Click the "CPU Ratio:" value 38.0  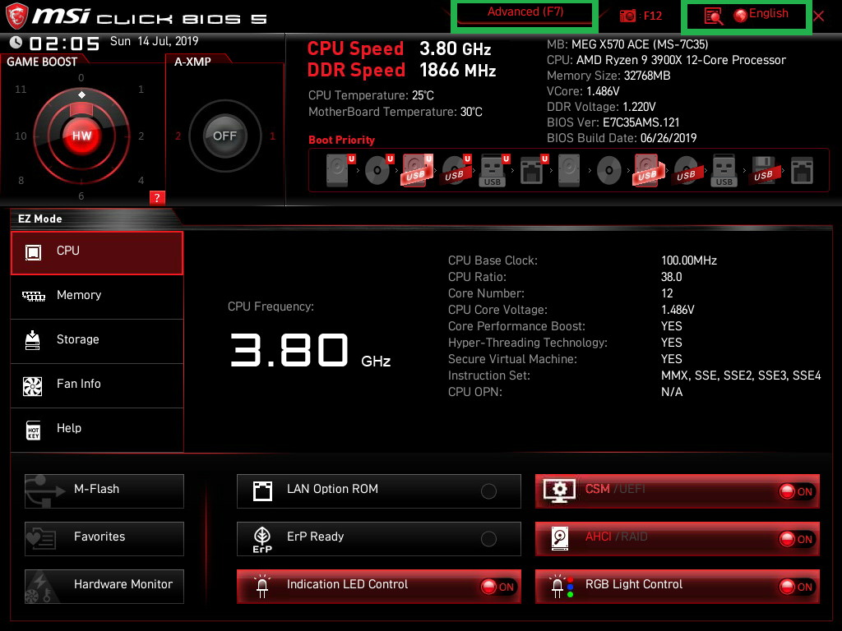(x=671, y=278)
